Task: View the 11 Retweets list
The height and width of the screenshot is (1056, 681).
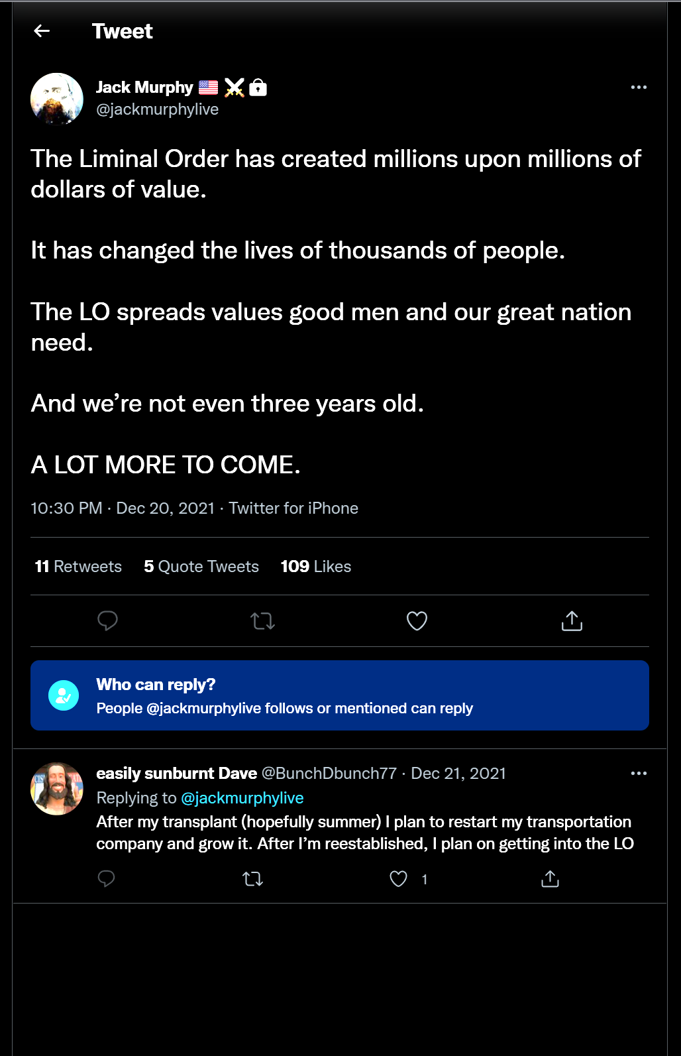Action: coord(78,567)
